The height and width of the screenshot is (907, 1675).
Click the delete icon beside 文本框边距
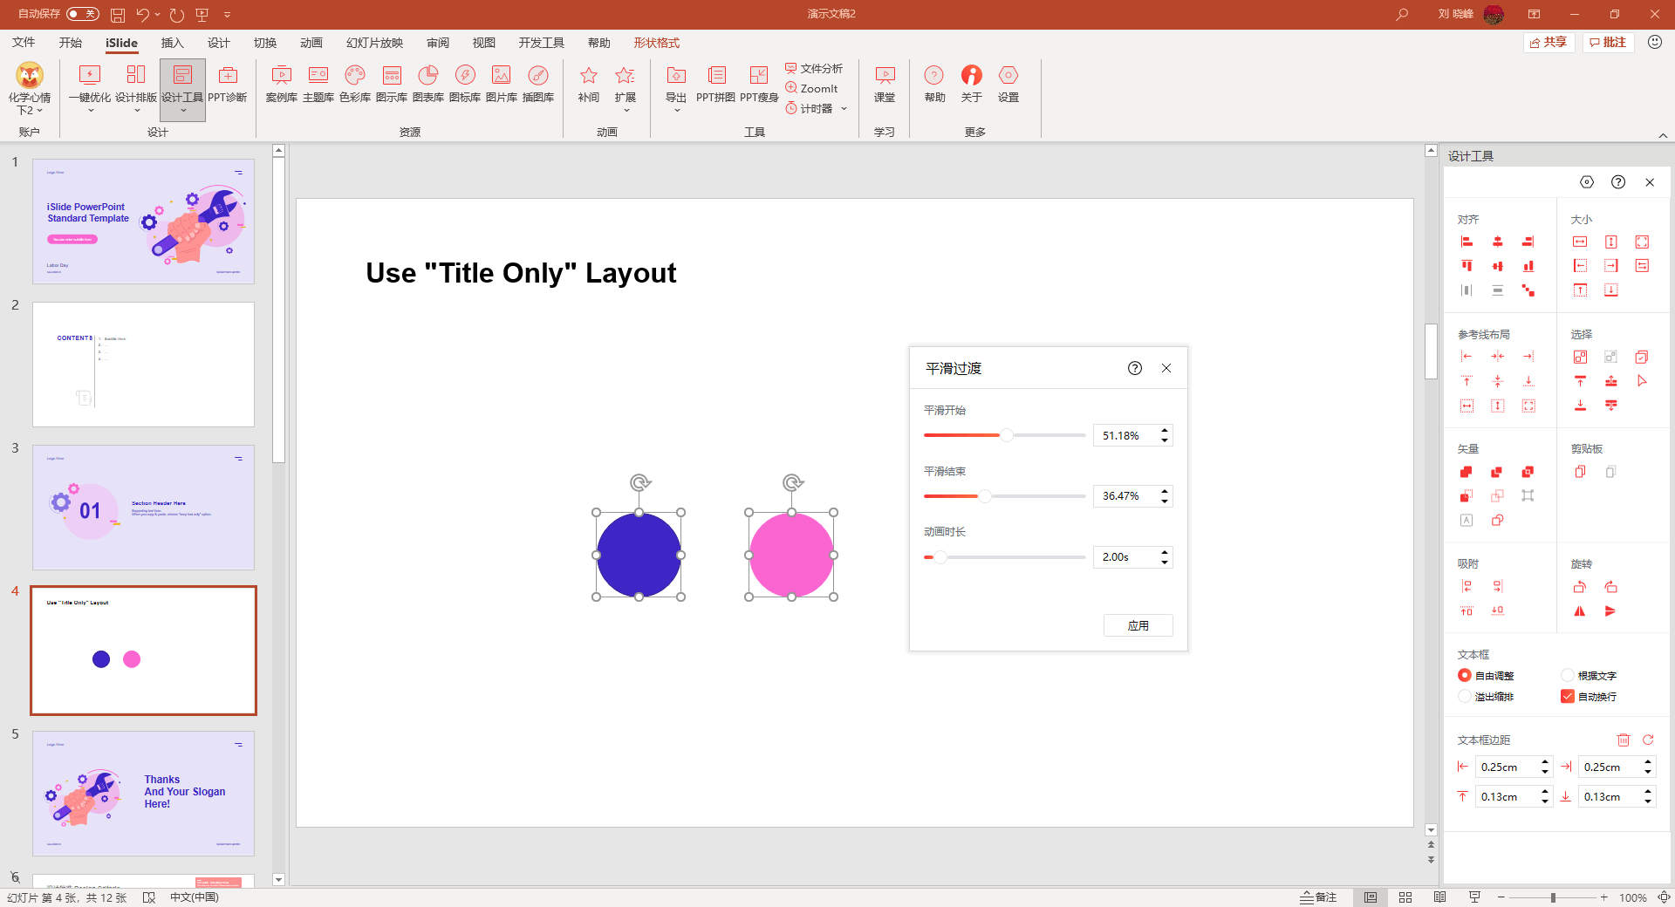pos(1623,740)
